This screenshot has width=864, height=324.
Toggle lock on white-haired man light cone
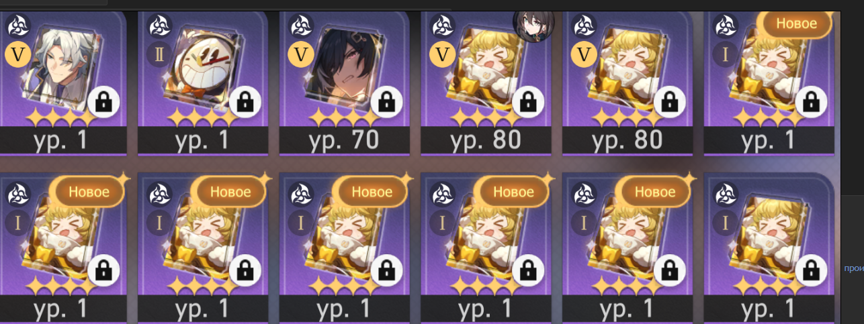[103, 102]
